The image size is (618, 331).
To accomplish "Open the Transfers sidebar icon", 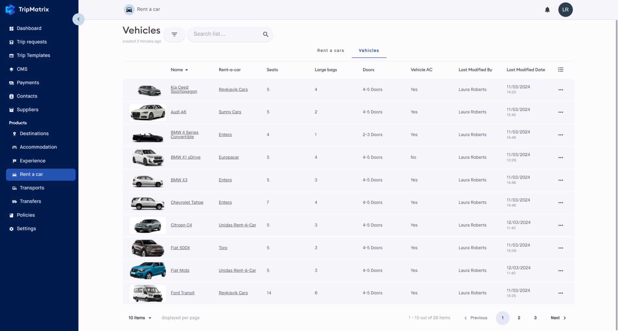I will pyautogui.click(x=14, y=201).
